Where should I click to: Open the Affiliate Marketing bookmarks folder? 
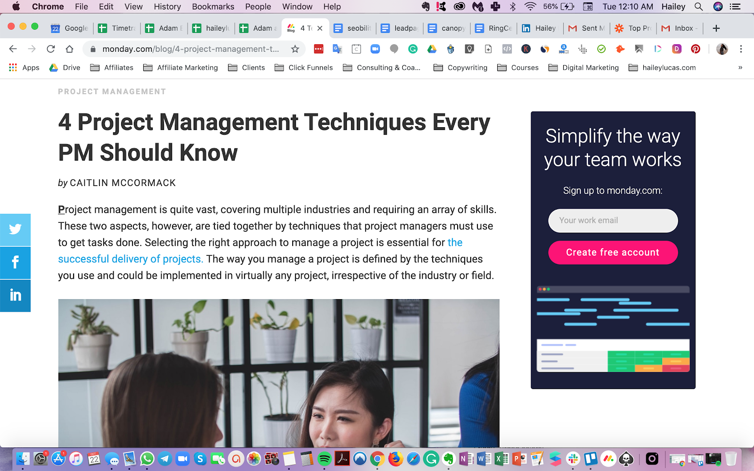pyautogui.click(x=180, y=67)
